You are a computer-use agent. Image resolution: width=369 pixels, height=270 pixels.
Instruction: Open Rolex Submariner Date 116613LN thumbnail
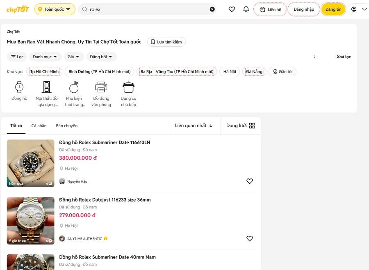(31, 163)
